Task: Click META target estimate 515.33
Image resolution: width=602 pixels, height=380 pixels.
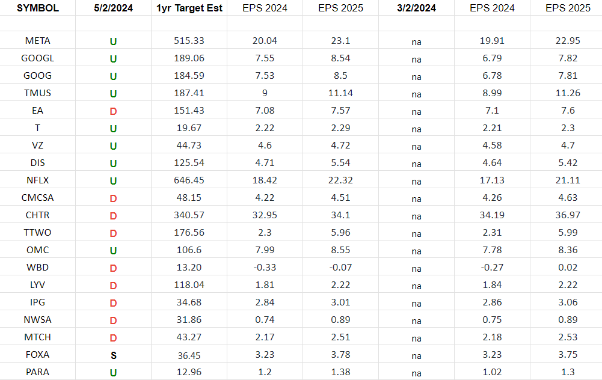Action: 189,41
